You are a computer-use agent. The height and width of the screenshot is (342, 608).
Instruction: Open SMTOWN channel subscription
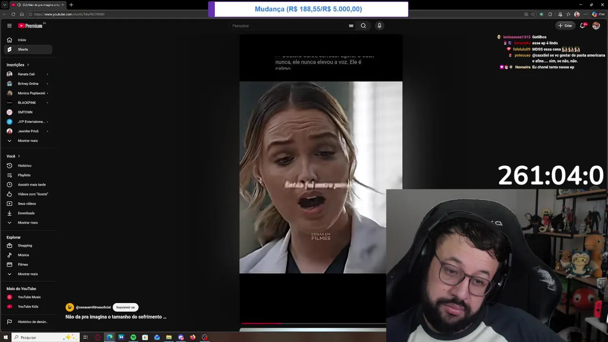click(x=28, y=112)
